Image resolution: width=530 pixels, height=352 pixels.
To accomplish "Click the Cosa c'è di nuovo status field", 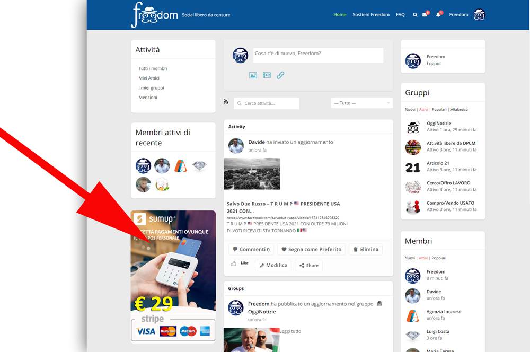I will coord(318,55).
